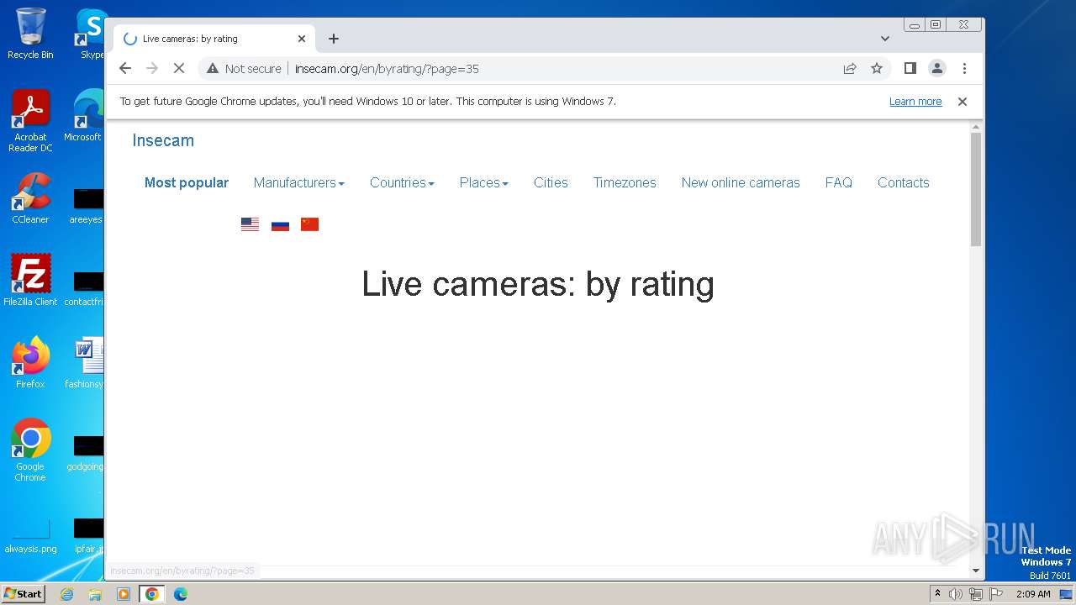Open the alwaysis.png desktop file
The image size is (1076, 605).
click(30, 536)
